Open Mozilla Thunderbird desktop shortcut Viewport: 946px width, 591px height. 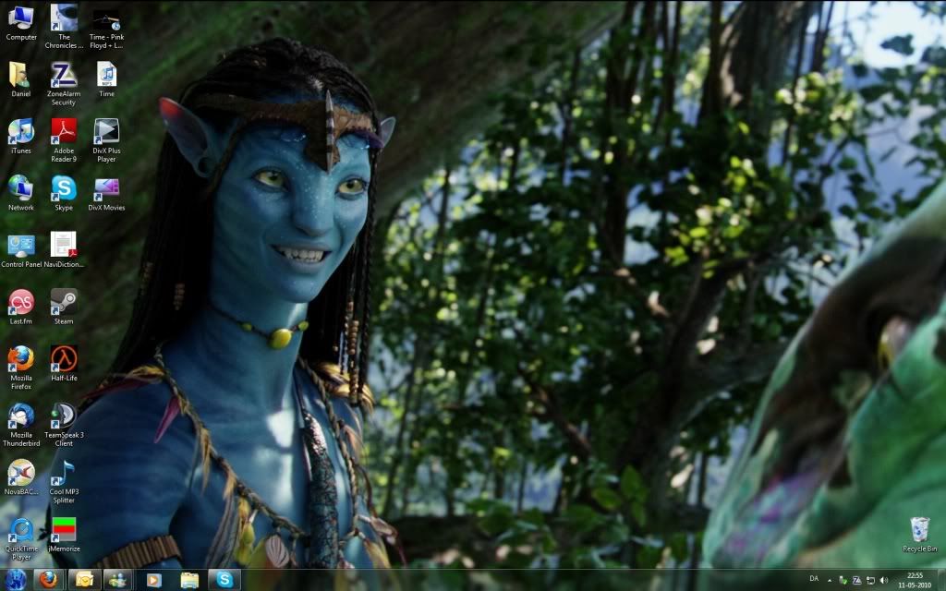click(x=20, y=416)
